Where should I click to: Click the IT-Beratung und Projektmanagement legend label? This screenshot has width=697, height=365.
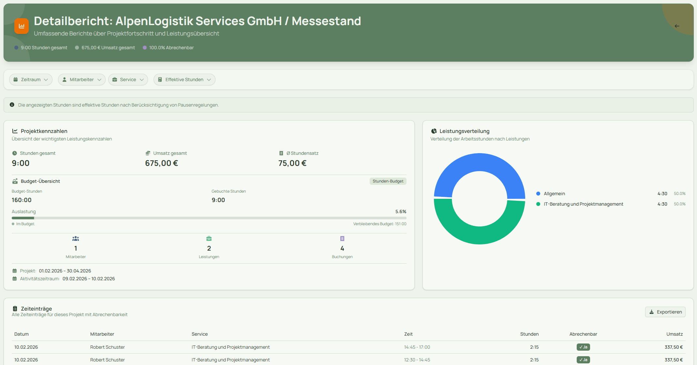tap(583, 204)
